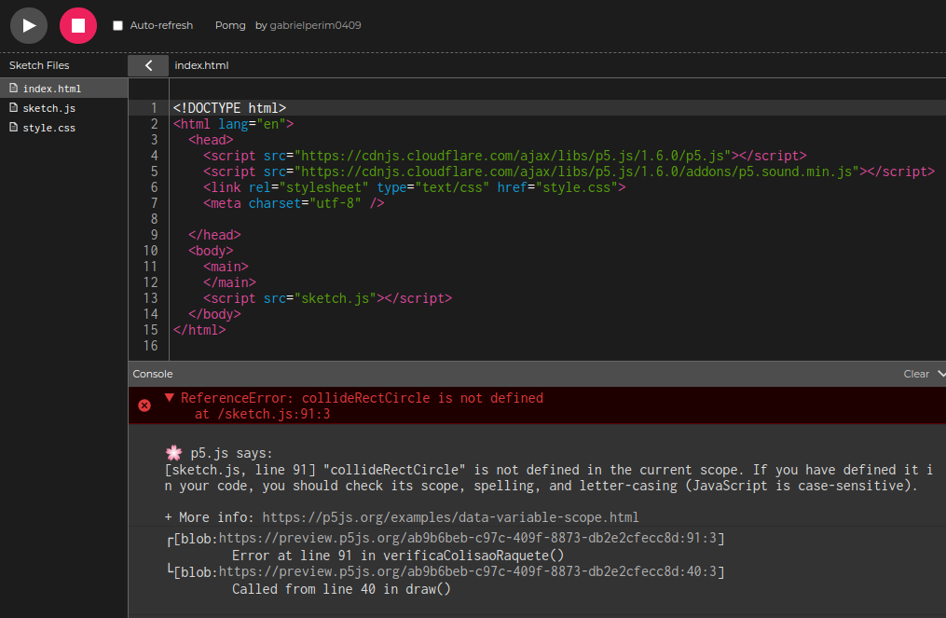Click the red error icon in console
This screenshot has width=946, height=618.
[144, 405]
